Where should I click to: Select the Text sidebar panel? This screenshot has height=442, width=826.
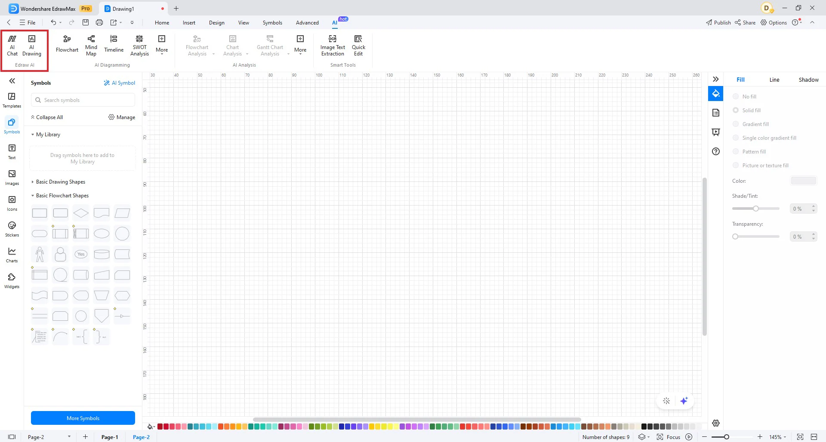(12, 151)
